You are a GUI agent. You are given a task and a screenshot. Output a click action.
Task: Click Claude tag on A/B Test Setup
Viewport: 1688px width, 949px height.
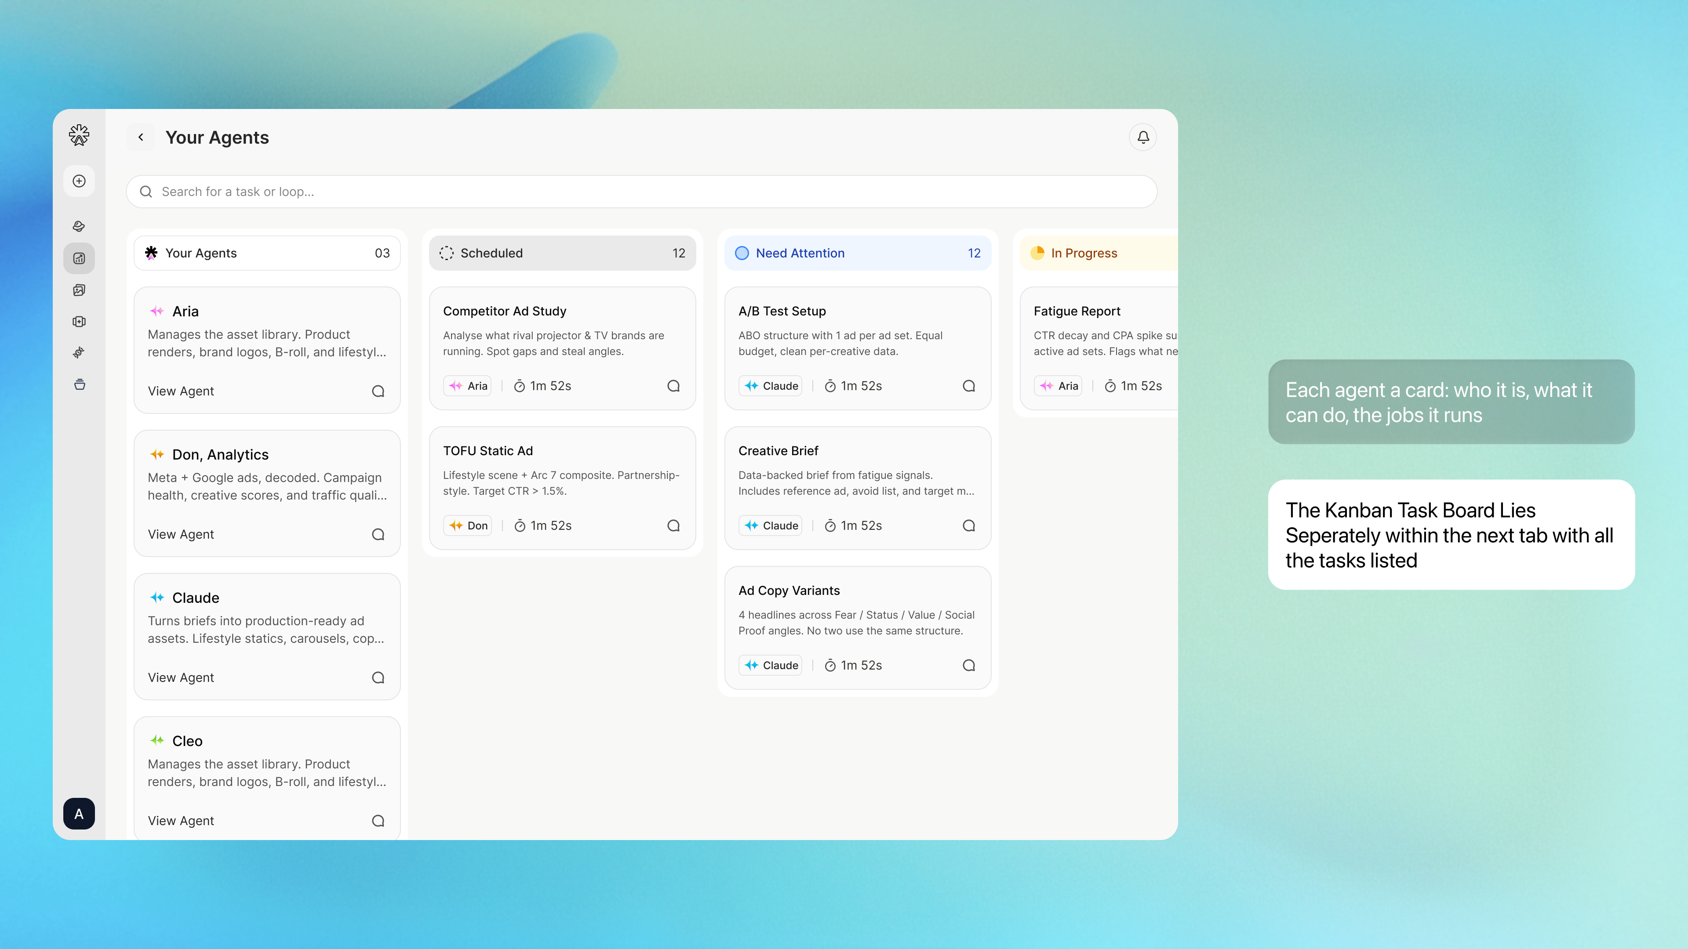click(770, 386)
